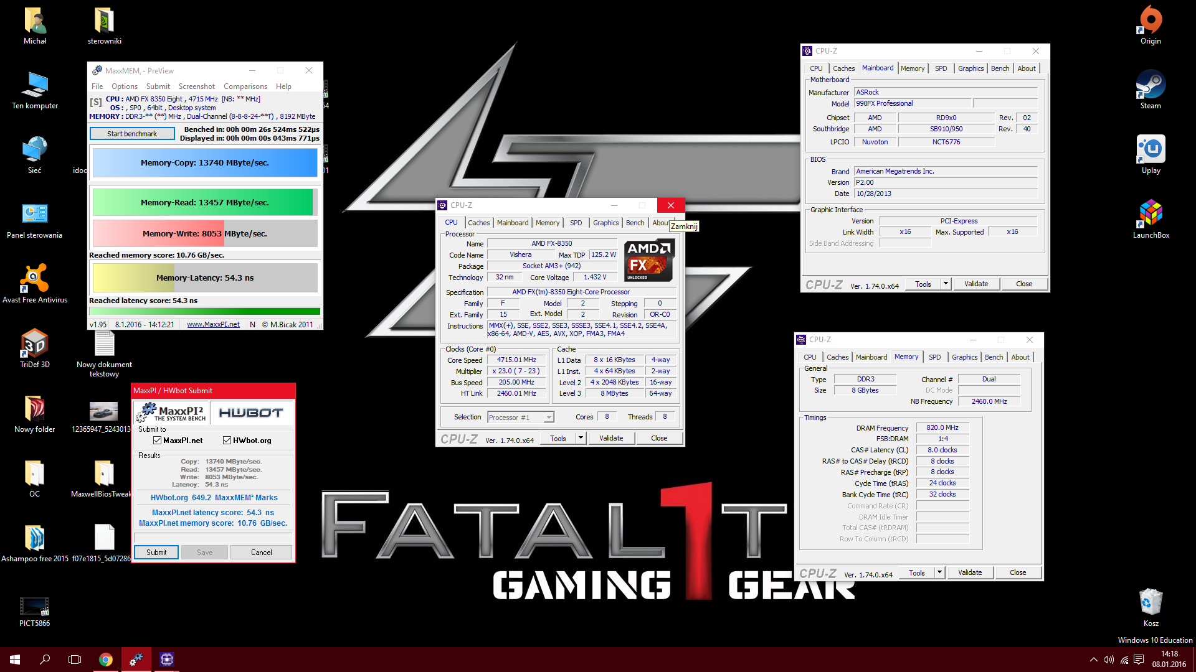Viewport: 1196px width, 672px height.
Task: Expand Tools dropdown arrow in CPU window
Action: [581, 438]
